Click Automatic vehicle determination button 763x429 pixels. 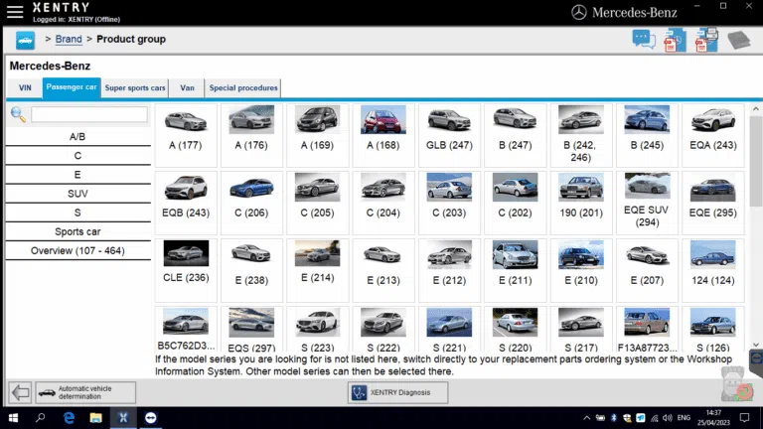pyautogui.click(x=85, y=392)
